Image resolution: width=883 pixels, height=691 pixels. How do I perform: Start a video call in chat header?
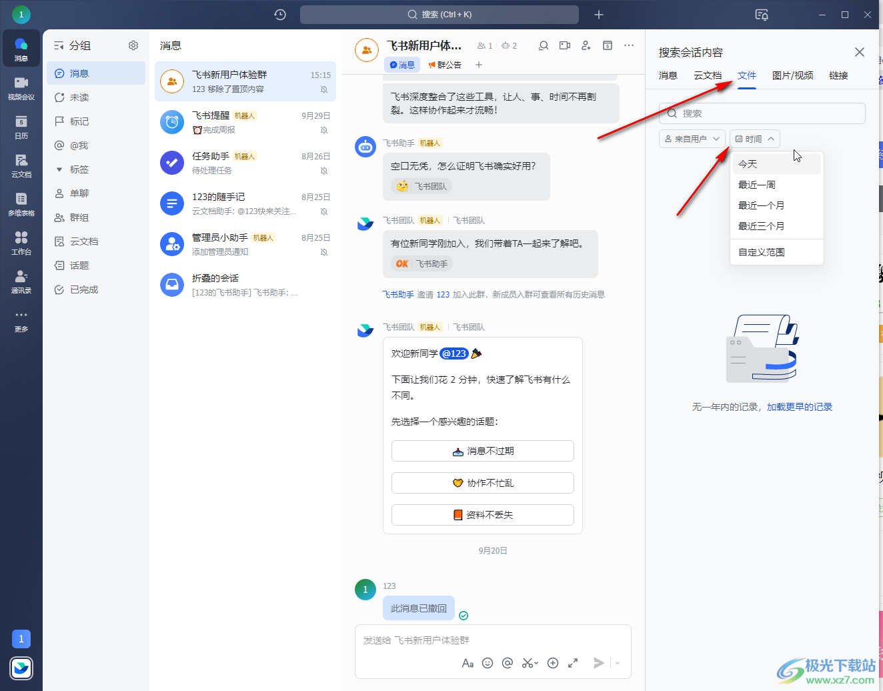coord(565,45)
